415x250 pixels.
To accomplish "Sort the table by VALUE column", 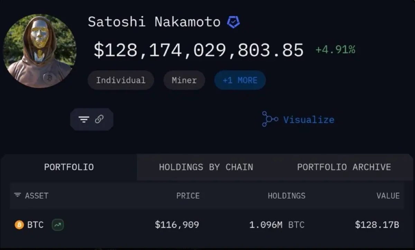I will pos(388,196).
